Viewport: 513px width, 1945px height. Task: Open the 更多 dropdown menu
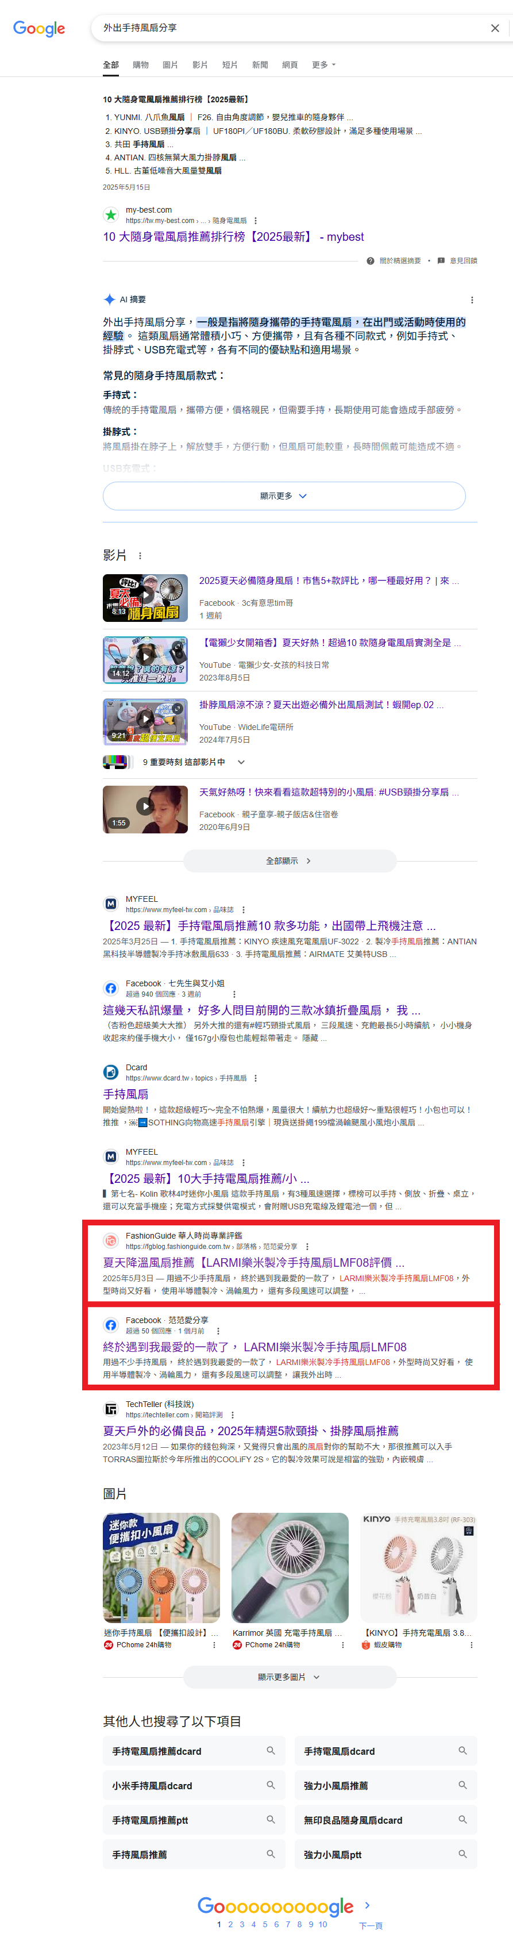[323, 65]
